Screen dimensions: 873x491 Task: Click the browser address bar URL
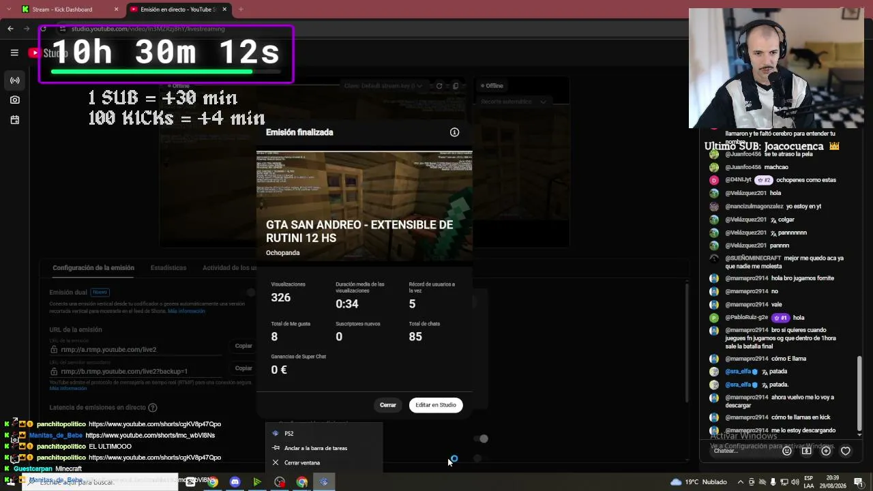(x=148, y=29)
